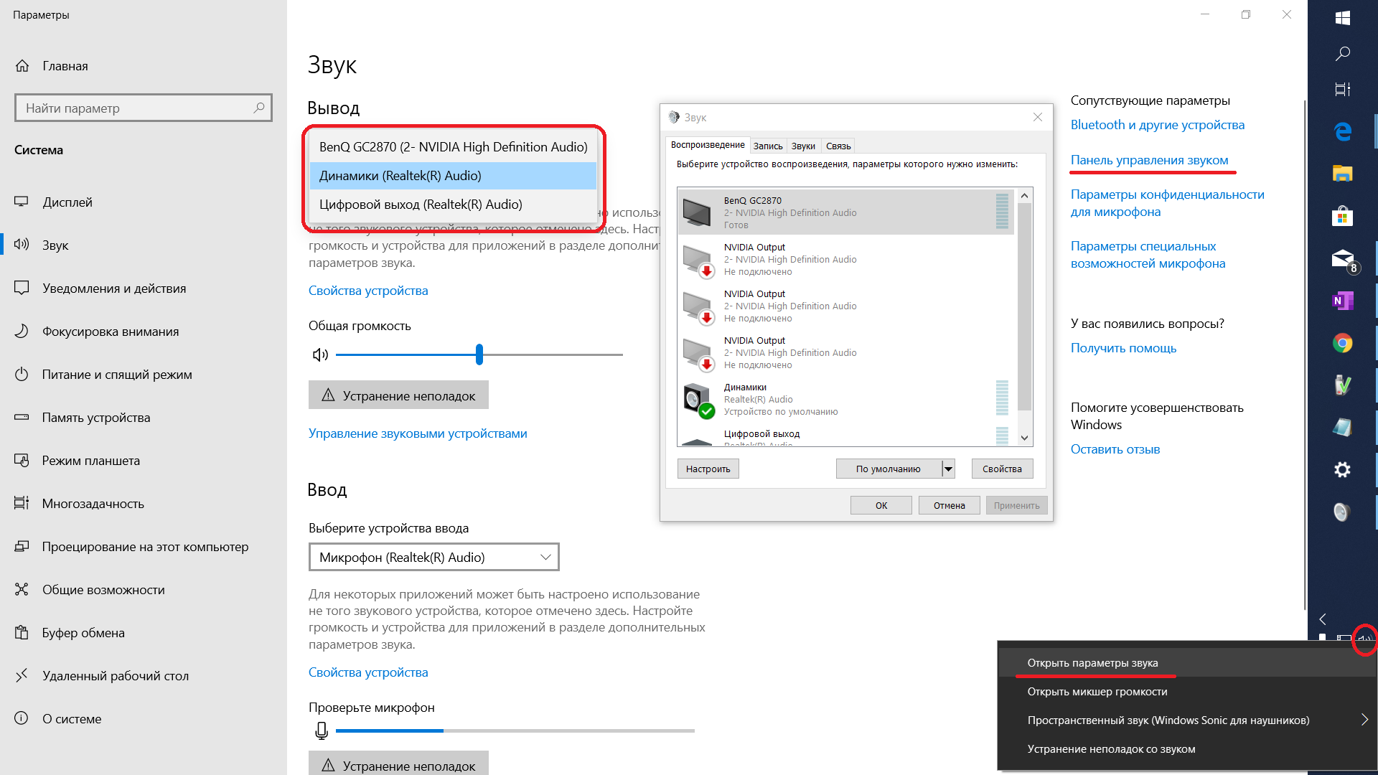Open Панель управления звуком link
The width and height of the screenshot is (1378, 775).
coord(1149,160)
